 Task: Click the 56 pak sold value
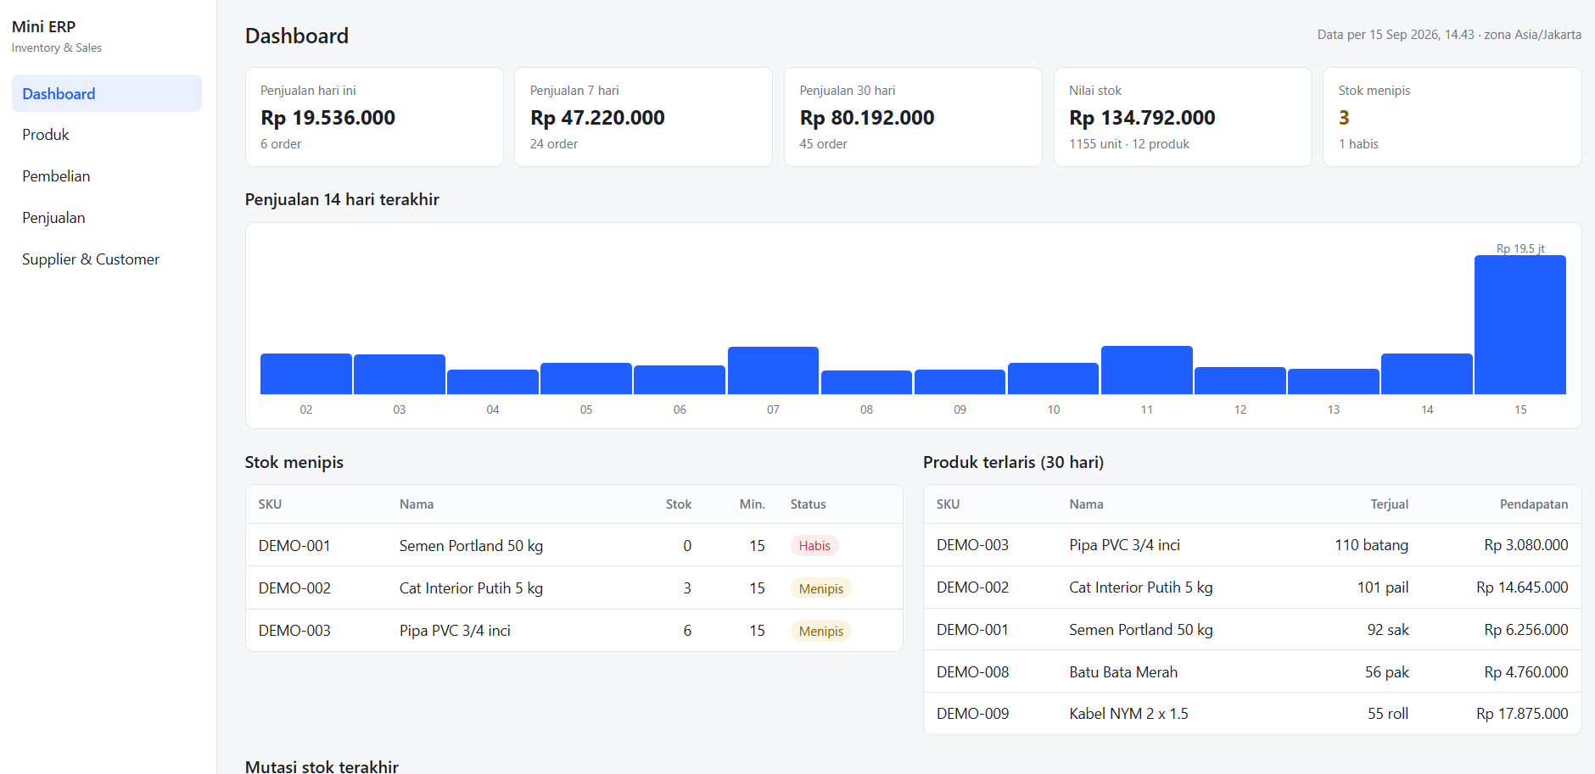tap(1386, 672)
